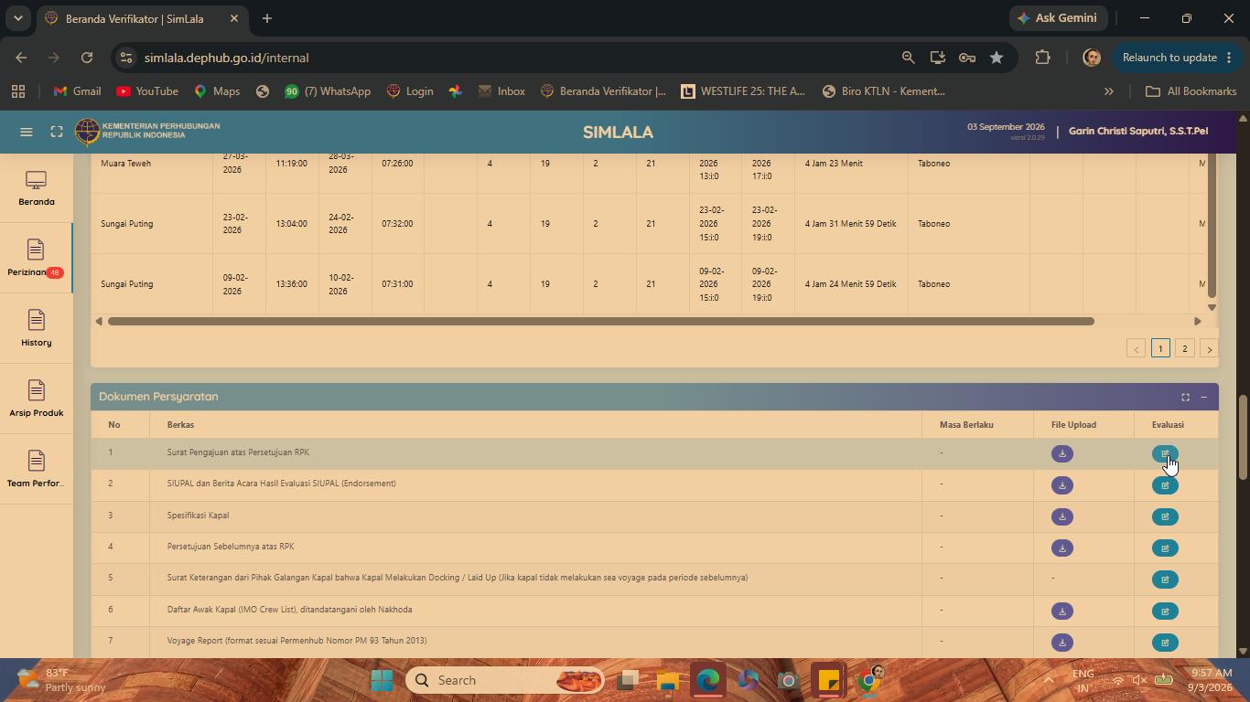Screen dimensions: 1250x702
Task: Open evaluation for Spesifikasi Kapal row
Action: click(1165, 516)
